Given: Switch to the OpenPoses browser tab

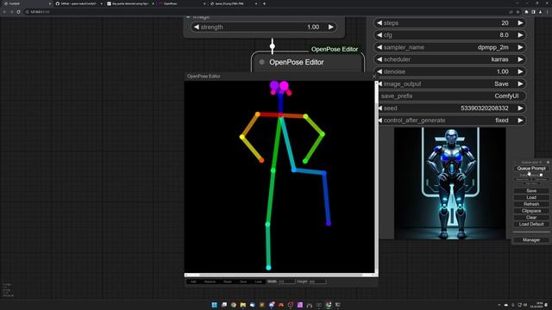Looking at the screenshot, I should [x=181, y=3].
